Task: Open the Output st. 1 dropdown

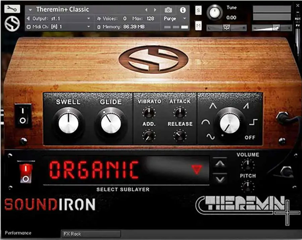Action: [x=58, y=18]
